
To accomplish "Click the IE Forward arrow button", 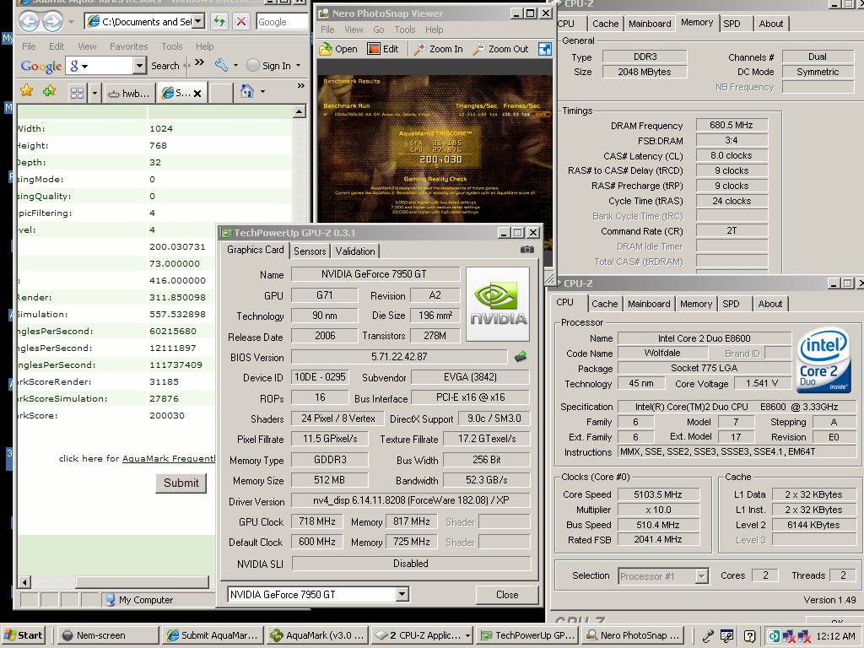I will tap(53, 21).
